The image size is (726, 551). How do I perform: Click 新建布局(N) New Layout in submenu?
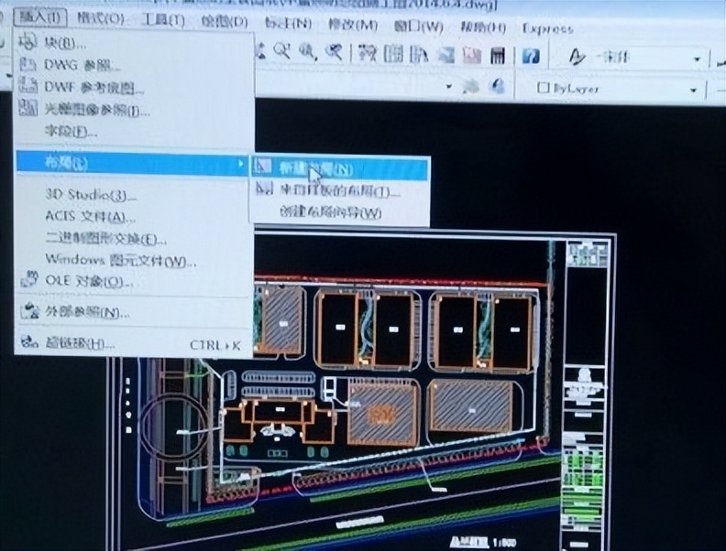pos(340,168)
